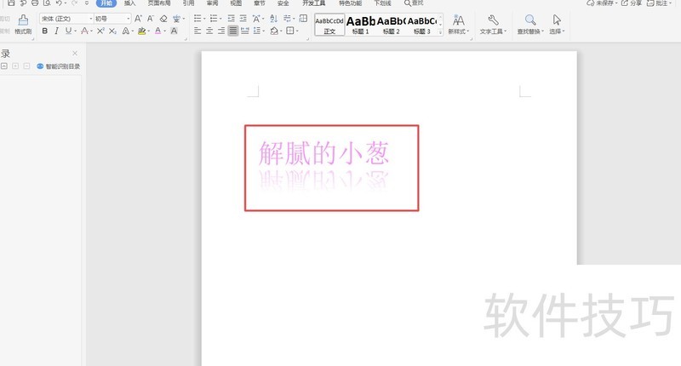Image resolution: width=681 pixels, height=366 pixels.
Task: Click the Subscript X₂ icon
Action: pyautogui.click(x=112, y=31)
